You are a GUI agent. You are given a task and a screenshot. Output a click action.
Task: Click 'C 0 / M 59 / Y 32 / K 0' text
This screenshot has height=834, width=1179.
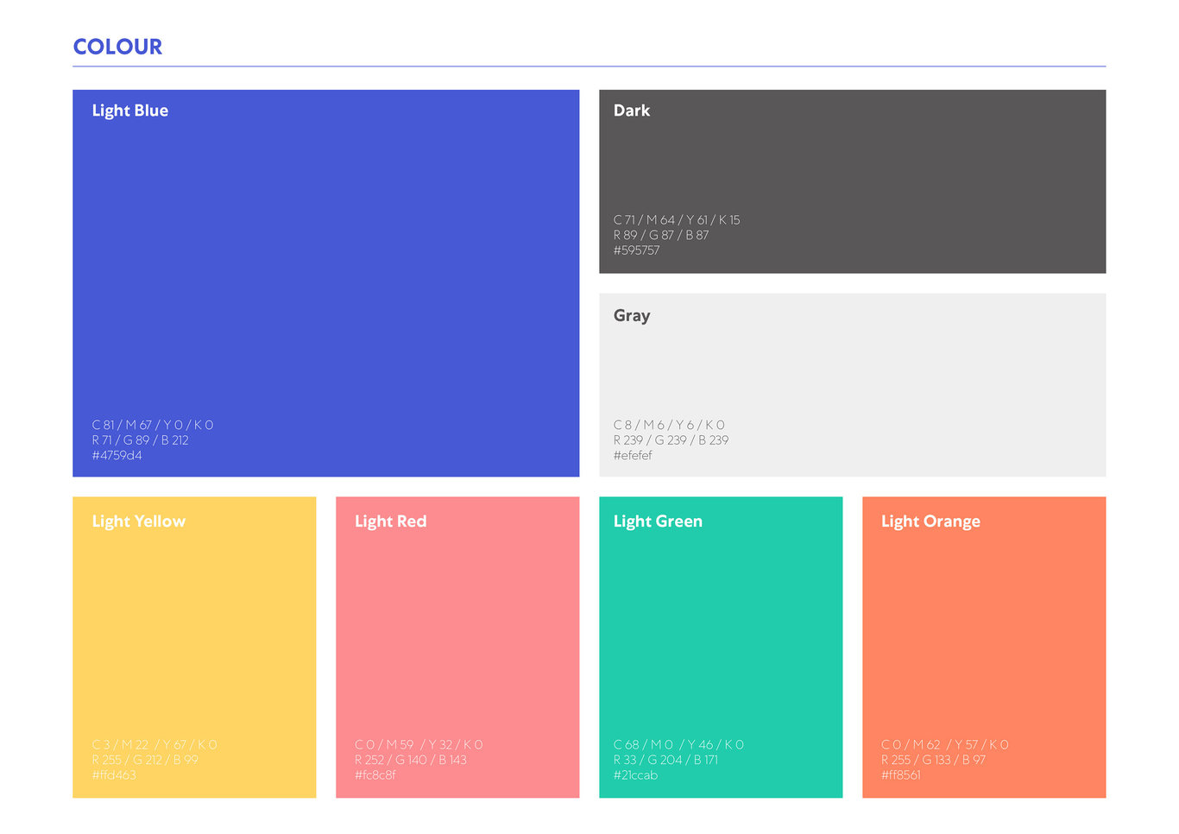pos(419,744)
